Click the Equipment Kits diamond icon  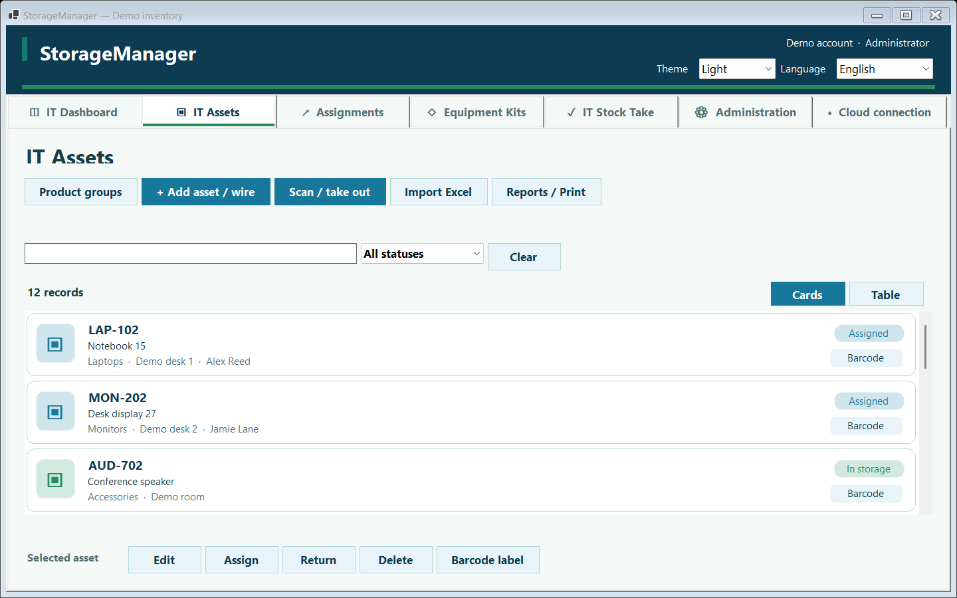click(x=432, y=112)
